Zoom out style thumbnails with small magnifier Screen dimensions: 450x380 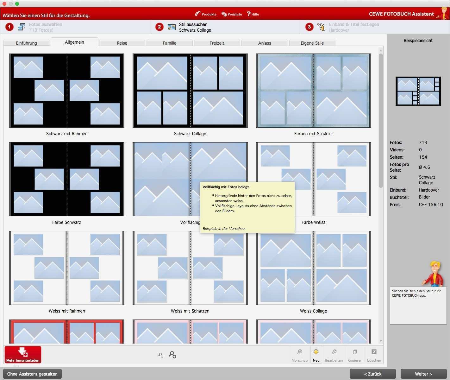coord(161,355)
